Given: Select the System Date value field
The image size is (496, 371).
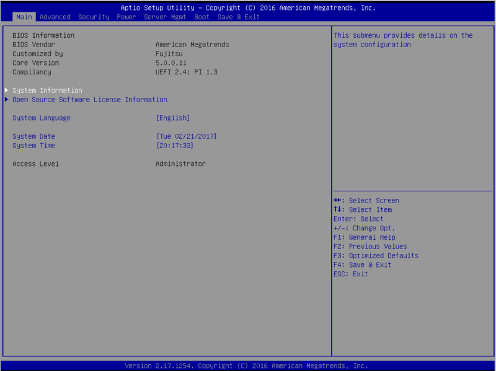Looking at the screenshot, I should [x=187, y=136].
